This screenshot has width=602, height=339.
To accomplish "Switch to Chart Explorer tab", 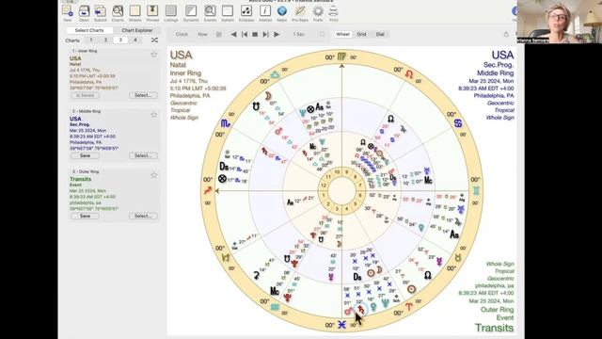I will (x=137, y=30).
